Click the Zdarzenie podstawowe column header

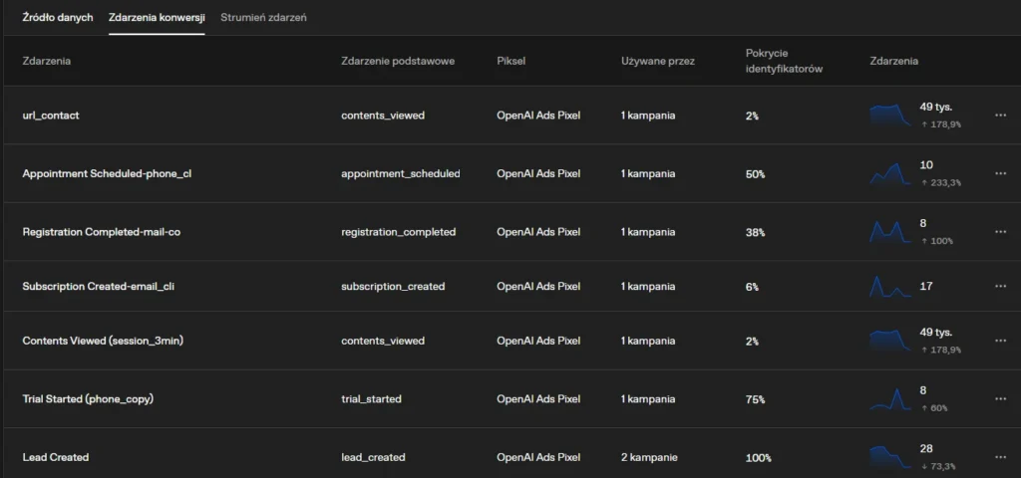pyautogui.click(x=398, y=61)
